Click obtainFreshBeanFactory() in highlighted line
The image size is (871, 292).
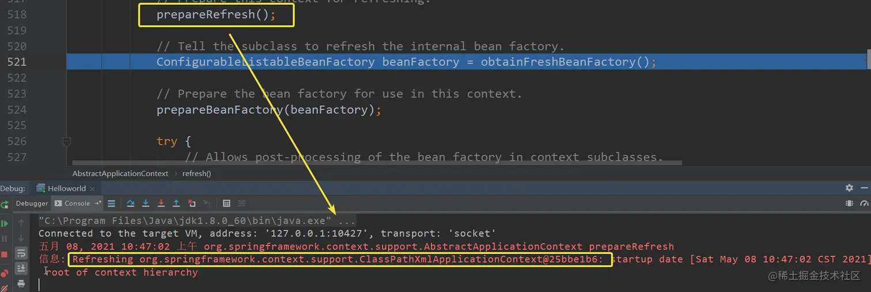565,62
